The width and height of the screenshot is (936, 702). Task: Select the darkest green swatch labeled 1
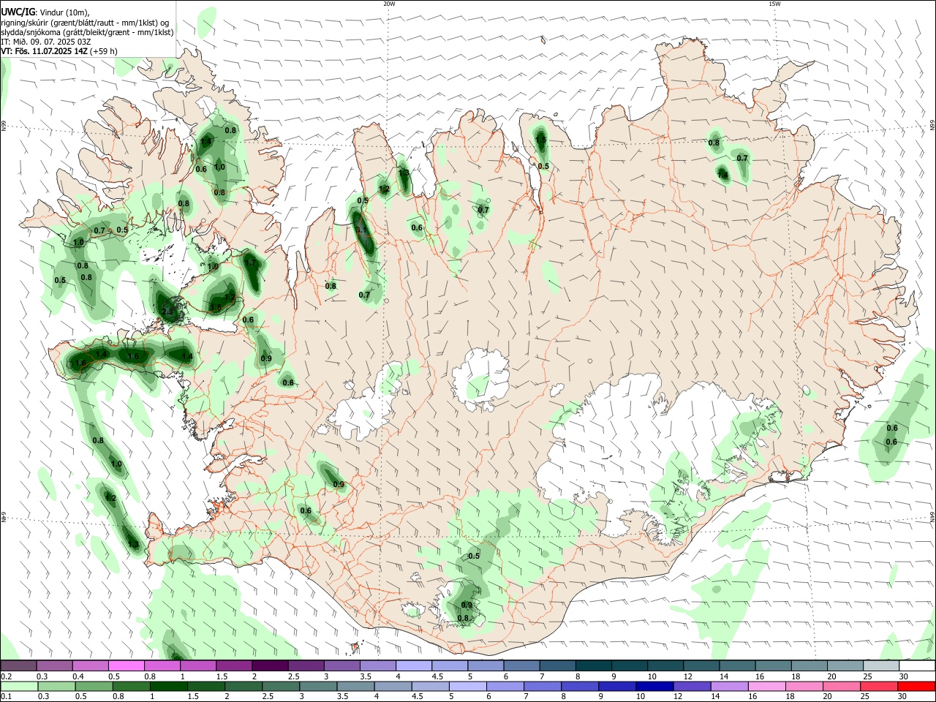(x=169, y=686)
